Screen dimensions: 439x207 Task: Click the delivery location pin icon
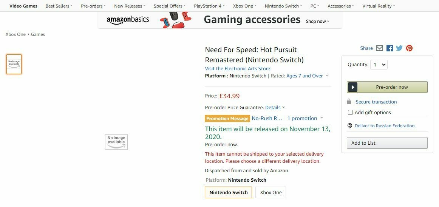[x=350, y=126]
